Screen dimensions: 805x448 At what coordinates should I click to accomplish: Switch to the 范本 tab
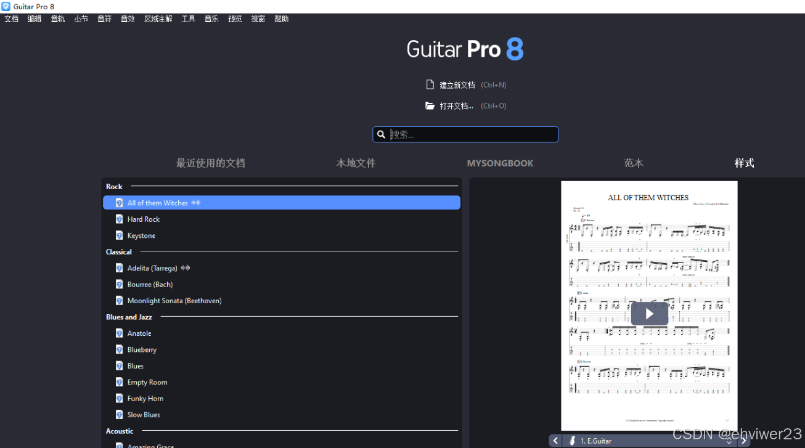click(x=634, y=163)
